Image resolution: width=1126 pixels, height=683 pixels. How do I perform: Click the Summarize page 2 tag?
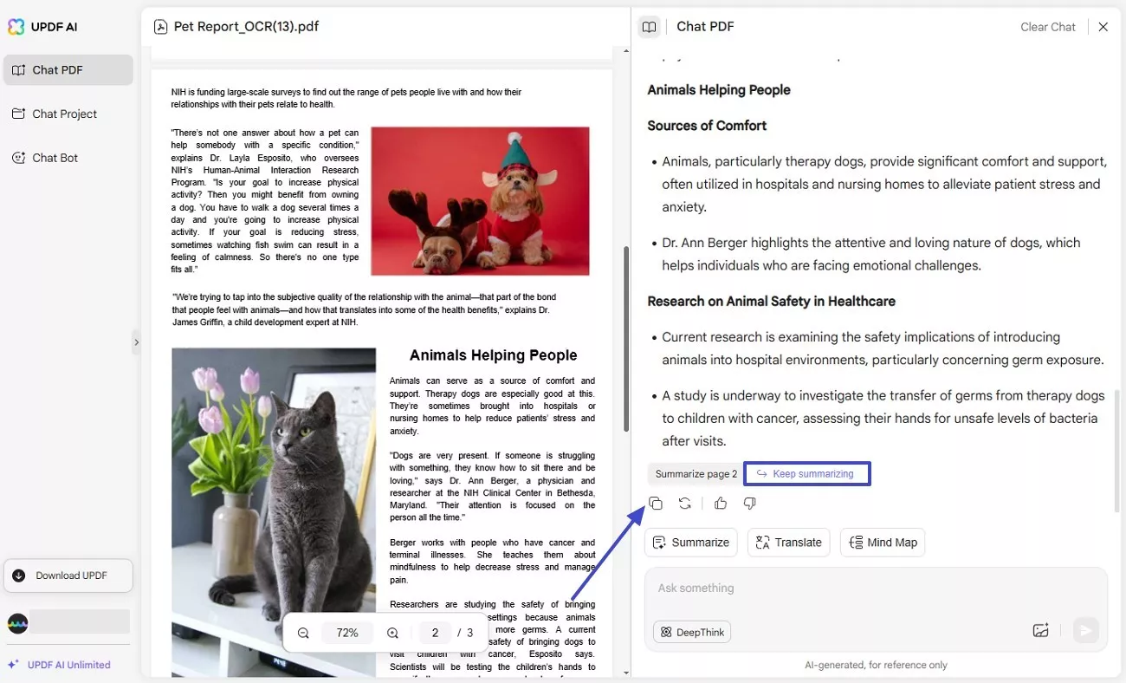tap(696, 474)
